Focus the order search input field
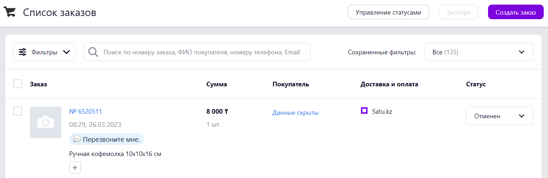 (197, 52)
